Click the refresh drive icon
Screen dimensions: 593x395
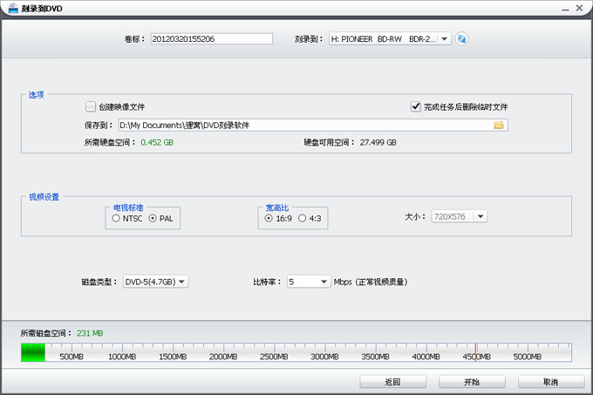pyautogui.click(x=461, y=38)
